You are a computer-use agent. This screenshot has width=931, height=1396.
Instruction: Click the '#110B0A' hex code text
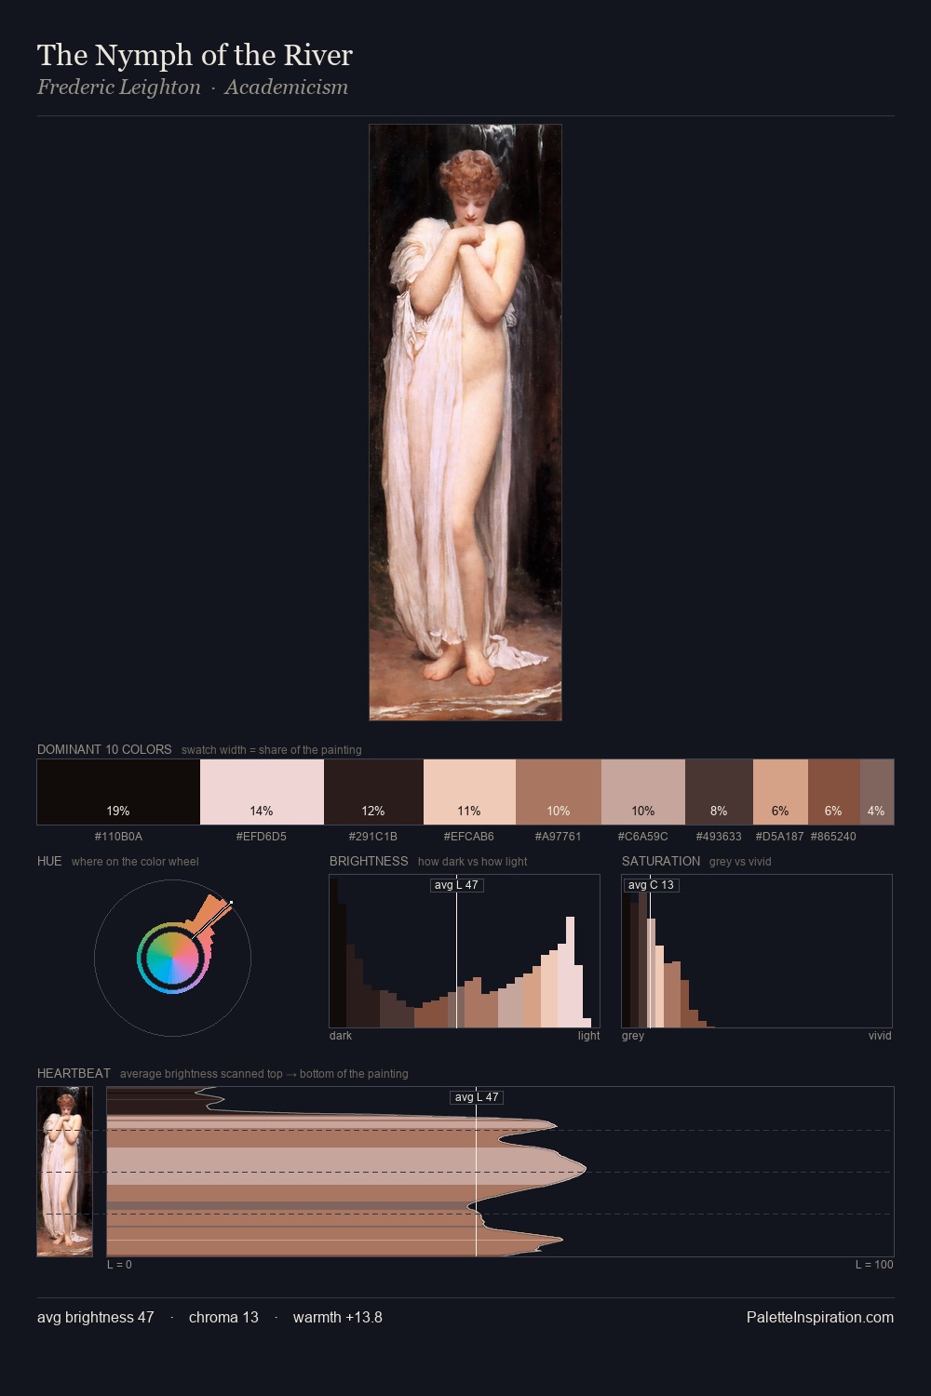[118, 837]
